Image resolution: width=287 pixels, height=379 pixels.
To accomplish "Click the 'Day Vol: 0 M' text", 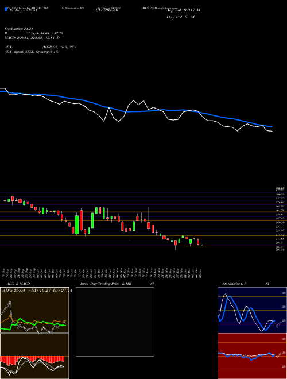I will click(x=180, y=17).
